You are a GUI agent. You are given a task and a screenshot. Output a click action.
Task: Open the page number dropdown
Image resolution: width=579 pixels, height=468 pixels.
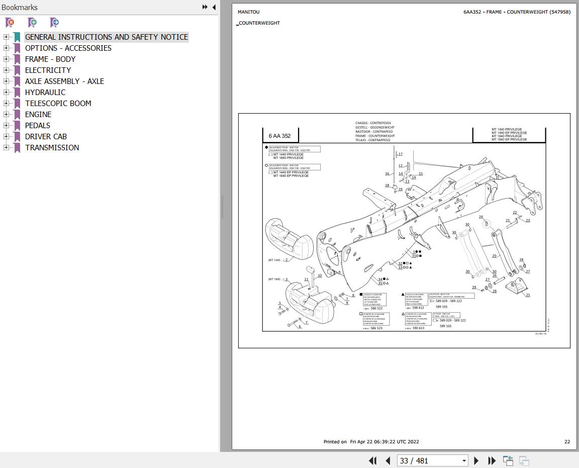point(464,460)
